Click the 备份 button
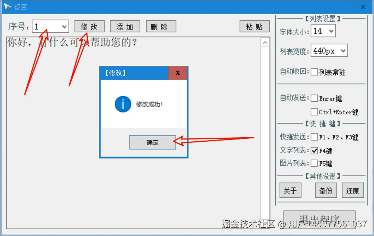374x236 pixels. (x=326, y=190)
